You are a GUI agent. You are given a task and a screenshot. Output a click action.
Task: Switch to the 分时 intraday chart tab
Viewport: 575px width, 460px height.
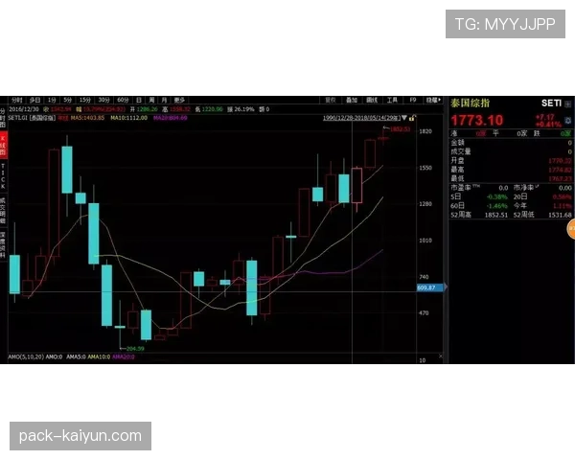pos(16,100)
